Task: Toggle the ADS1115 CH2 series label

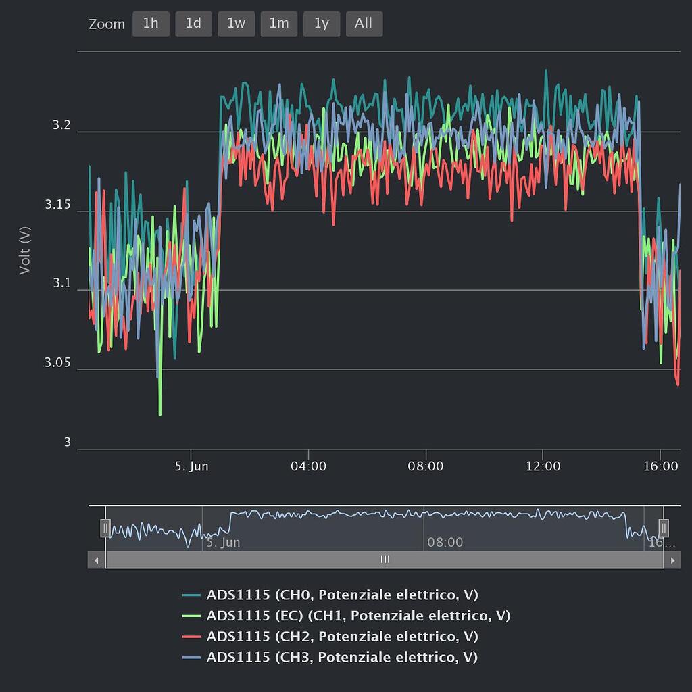Action: (x=342, y=637)
